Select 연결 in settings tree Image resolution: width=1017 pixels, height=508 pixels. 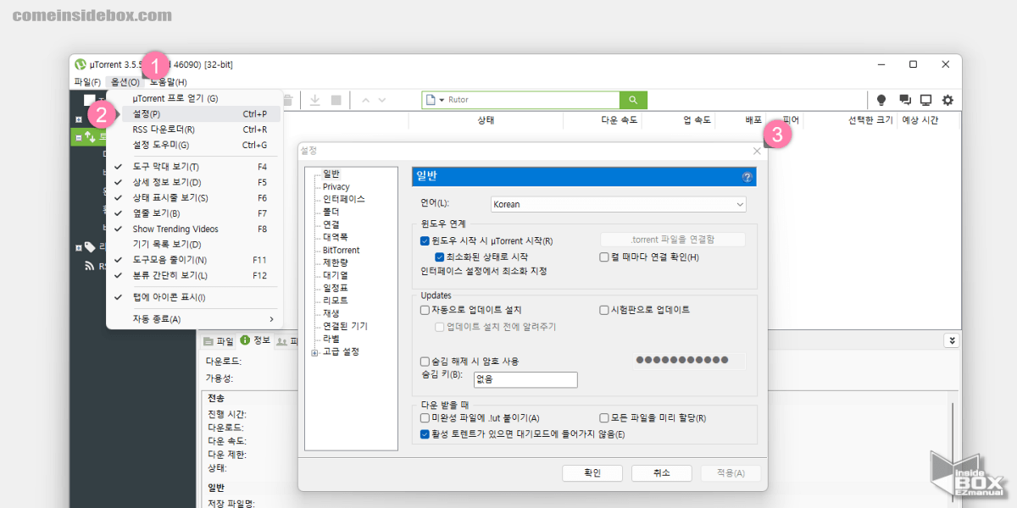[331, 224]
